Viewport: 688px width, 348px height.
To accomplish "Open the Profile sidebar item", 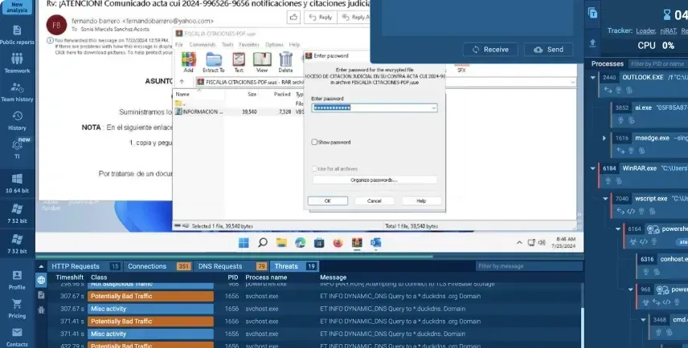I will click(17, 280).
